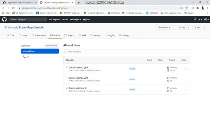Switch to the Settings tab
The height and width of the screenshot is (118, 210).
coord(124,35)
